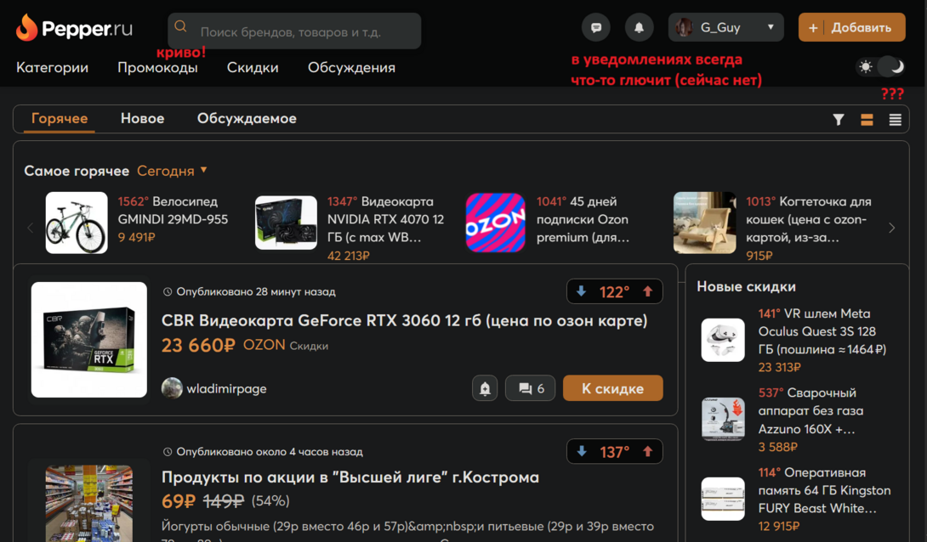Select the Горячее tab
This screenshot has width=927, height=542.
(60, 119)
